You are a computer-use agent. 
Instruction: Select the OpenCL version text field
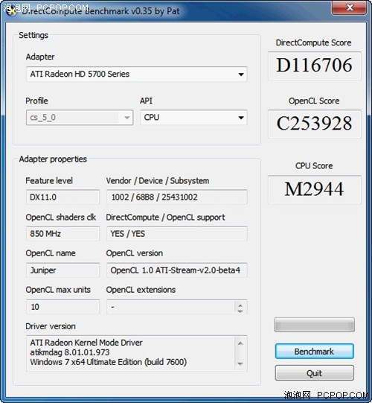pos(177,270)
